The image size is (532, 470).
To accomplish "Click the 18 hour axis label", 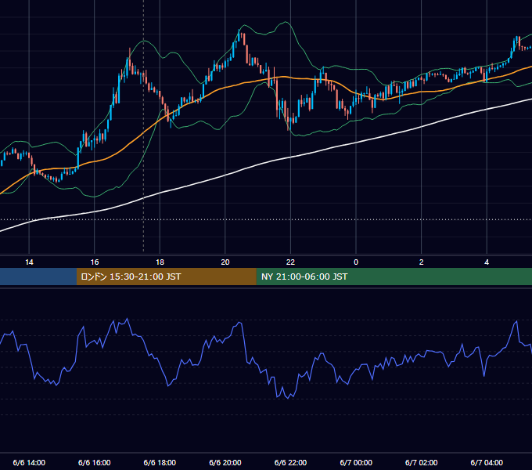I will (x=160, y=262).
